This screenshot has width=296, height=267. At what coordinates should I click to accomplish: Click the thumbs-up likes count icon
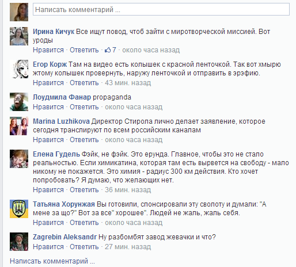pyautogui.click(x=108, y=50)
